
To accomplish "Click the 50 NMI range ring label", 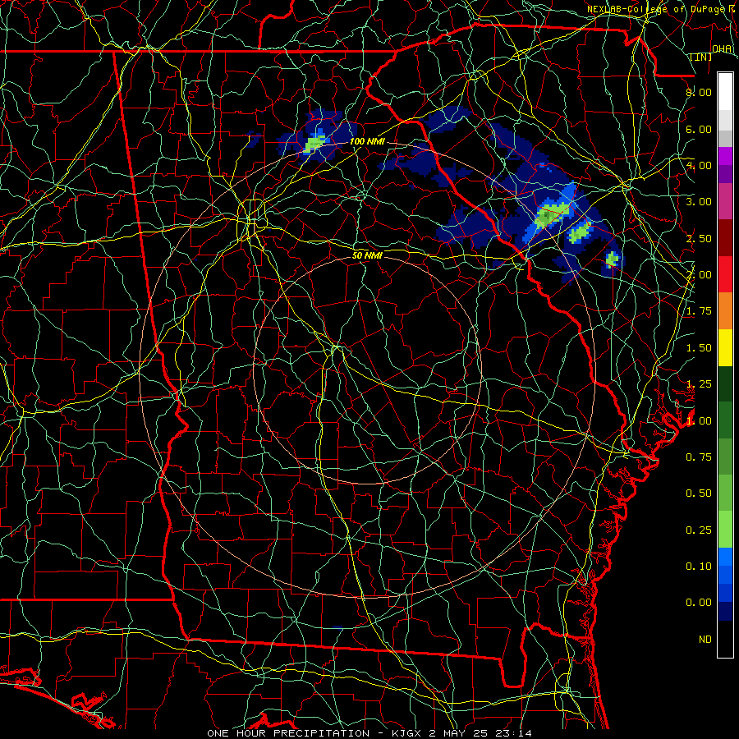I will point(367,255).
